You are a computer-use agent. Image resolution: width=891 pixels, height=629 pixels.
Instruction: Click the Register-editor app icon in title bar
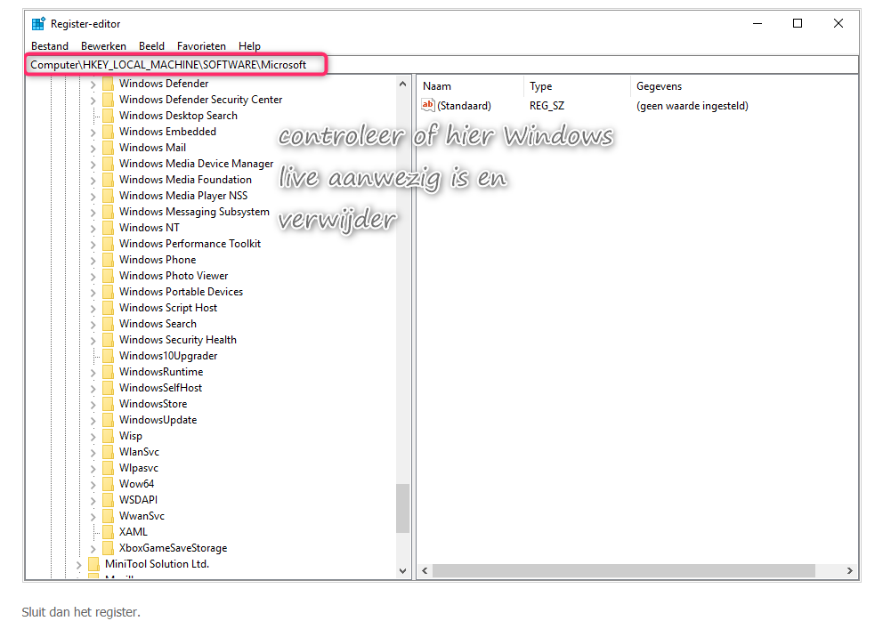click(38, 24)
